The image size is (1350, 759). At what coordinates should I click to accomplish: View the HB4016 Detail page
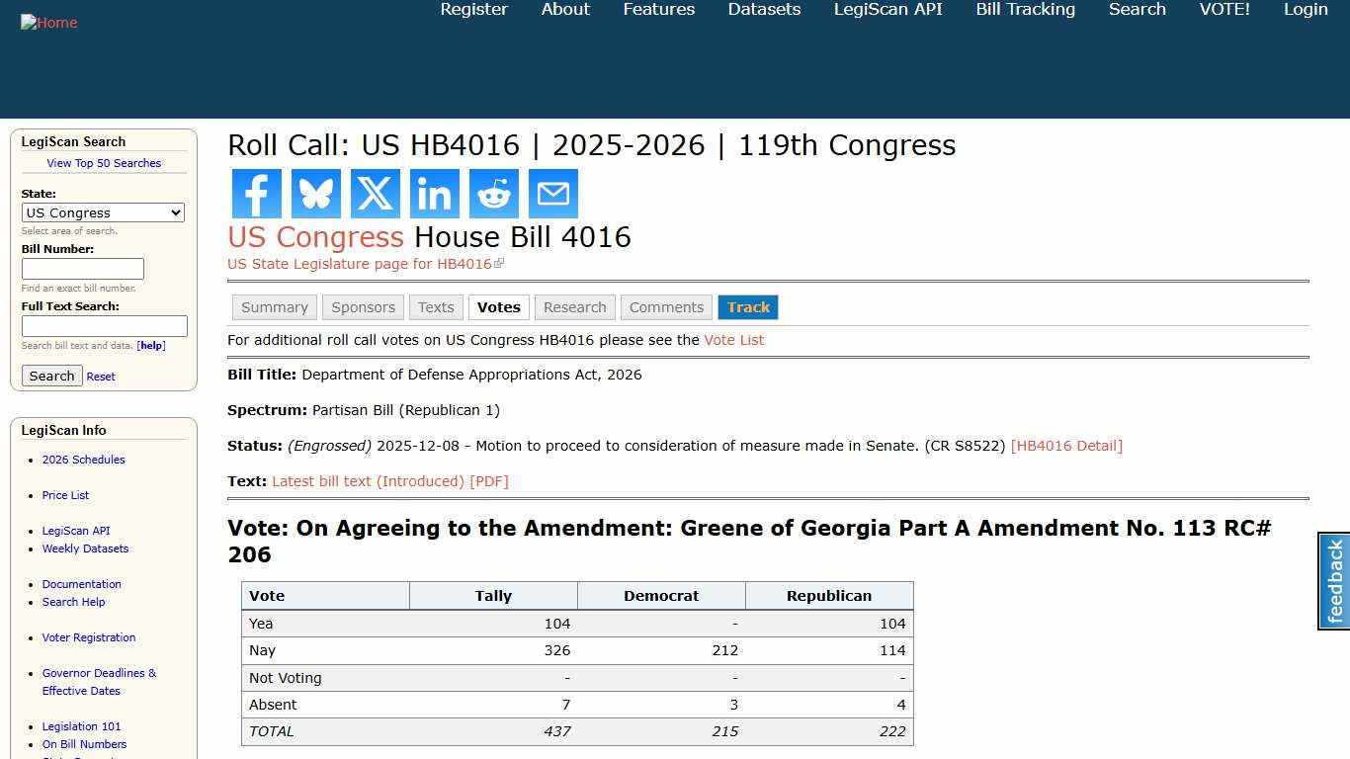click(1067, 446)
